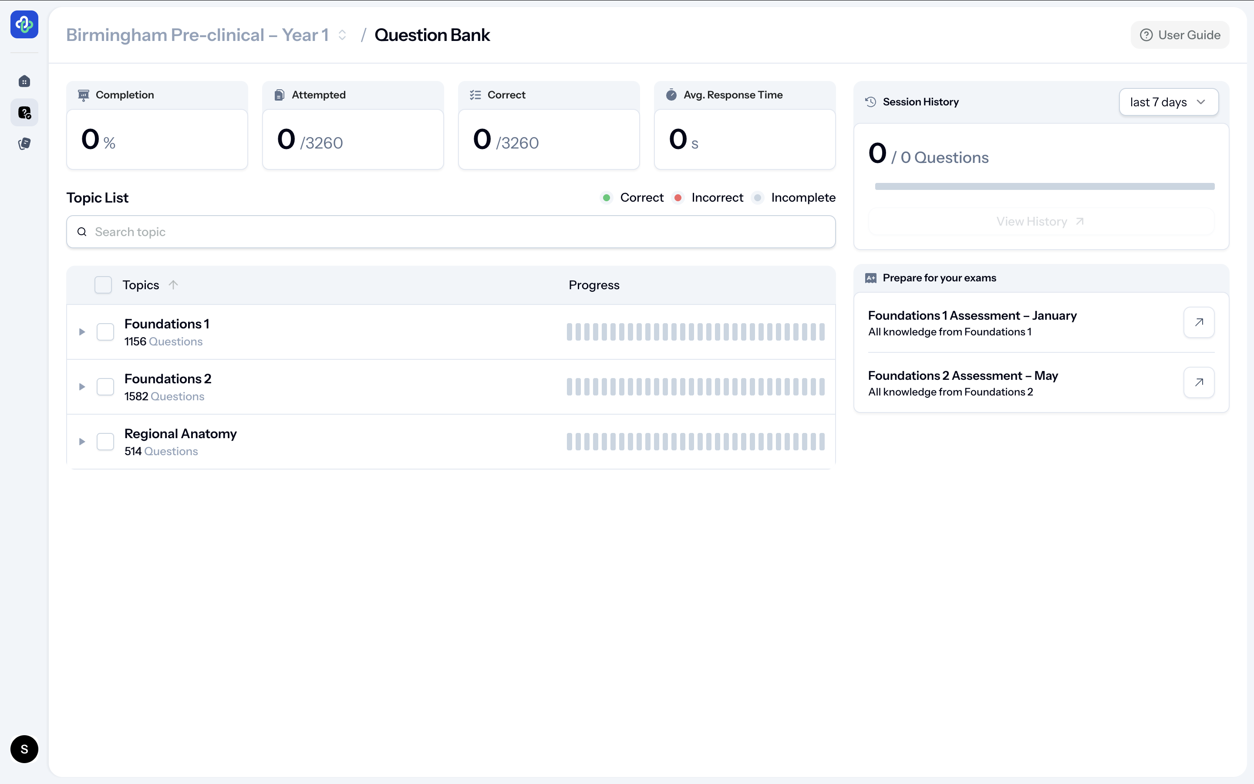The height and width of the screenshot is (784, 1254).
Task: Open Foundations 1 Assessment arrow icon
Action: (x=1199, y=322)
